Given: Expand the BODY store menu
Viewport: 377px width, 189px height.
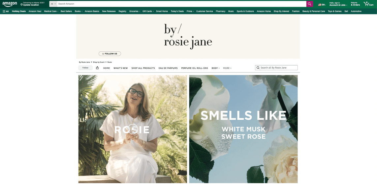Looking at the screenshot, I should click(x=215, y=68).
